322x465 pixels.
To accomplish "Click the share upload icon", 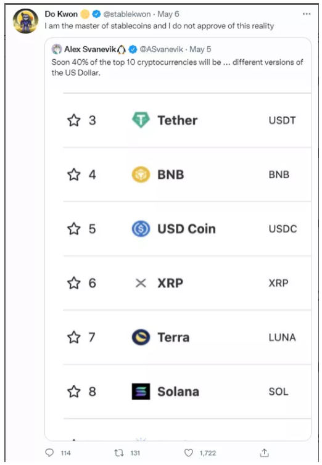I will click(x=264, y=453).
